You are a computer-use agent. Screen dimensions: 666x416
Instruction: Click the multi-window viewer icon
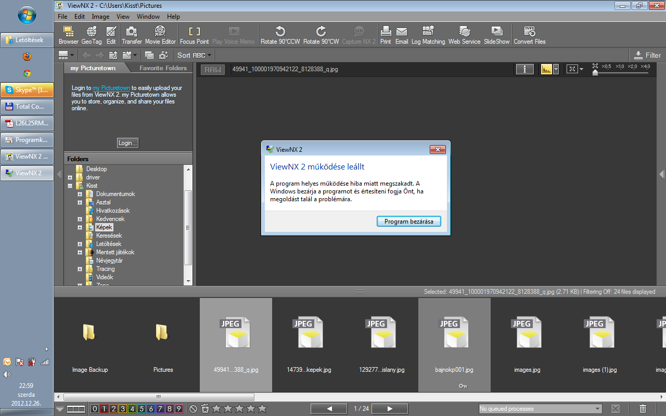pyautogui.click(x=149, y=55)
